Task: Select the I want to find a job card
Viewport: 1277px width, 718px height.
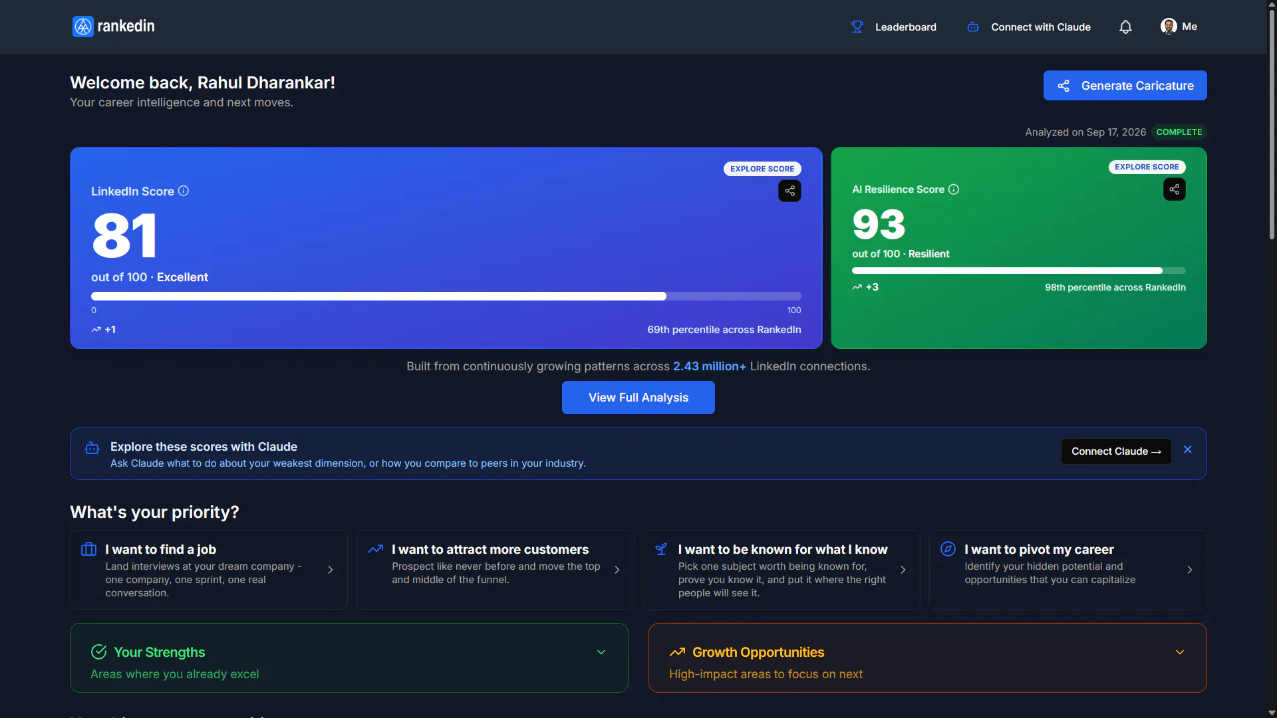Action: click(209, 570)
